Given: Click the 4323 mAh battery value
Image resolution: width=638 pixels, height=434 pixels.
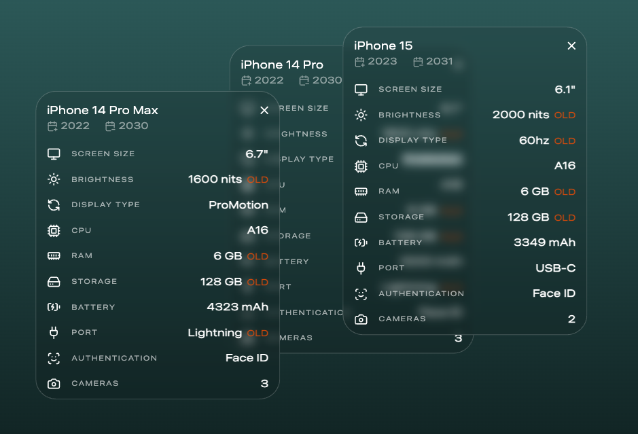Looking at the screenshot, I should [237, 307].
